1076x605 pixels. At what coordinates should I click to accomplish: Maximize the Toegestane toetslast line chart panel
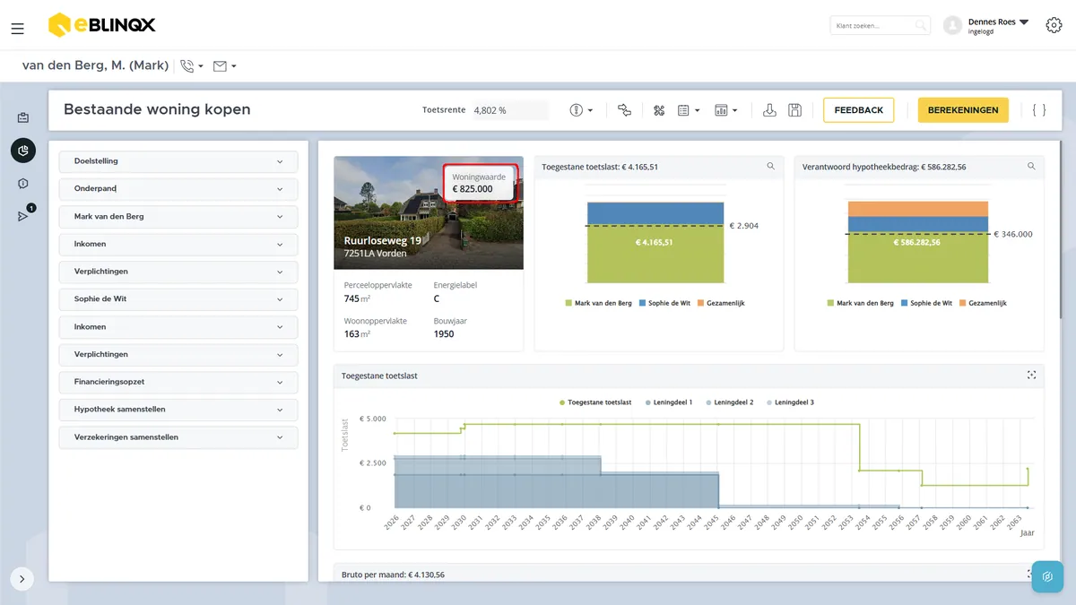click(x=1031, y=376)
